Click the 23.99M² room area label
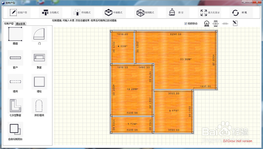Viewport: 263px width, 149px height. click(186, 59)
